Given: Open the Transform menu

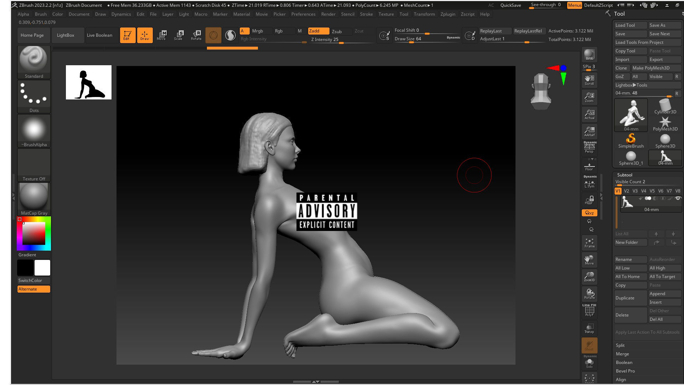Looking at the screenshot, I should pyautogui.click(x=424, y=14).
